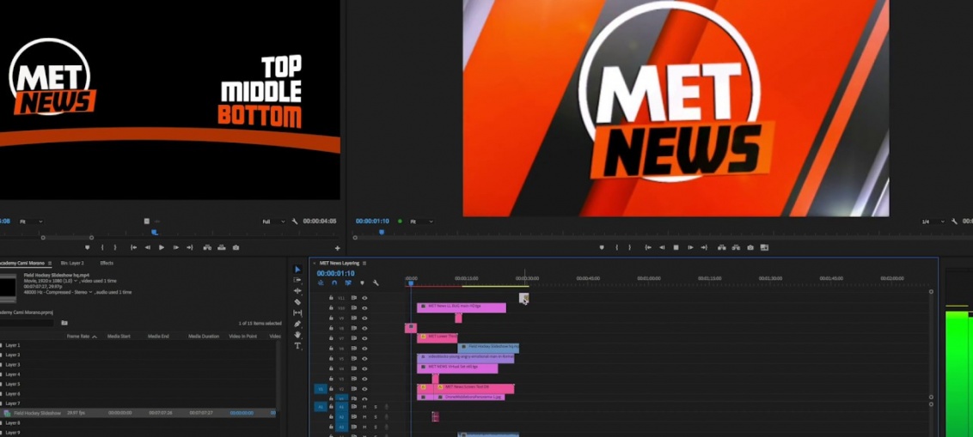
Task: Click Insert button in Source Monitor
Action: pyautogui.click(x=206, y=247)
